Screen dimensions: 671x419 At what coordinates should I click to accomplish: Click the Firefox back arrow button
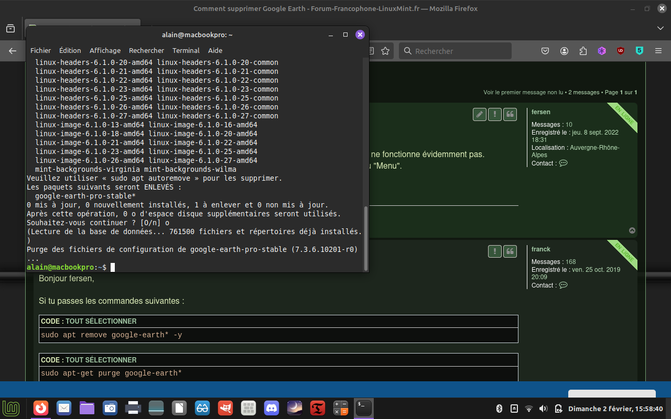click(13, 51)
